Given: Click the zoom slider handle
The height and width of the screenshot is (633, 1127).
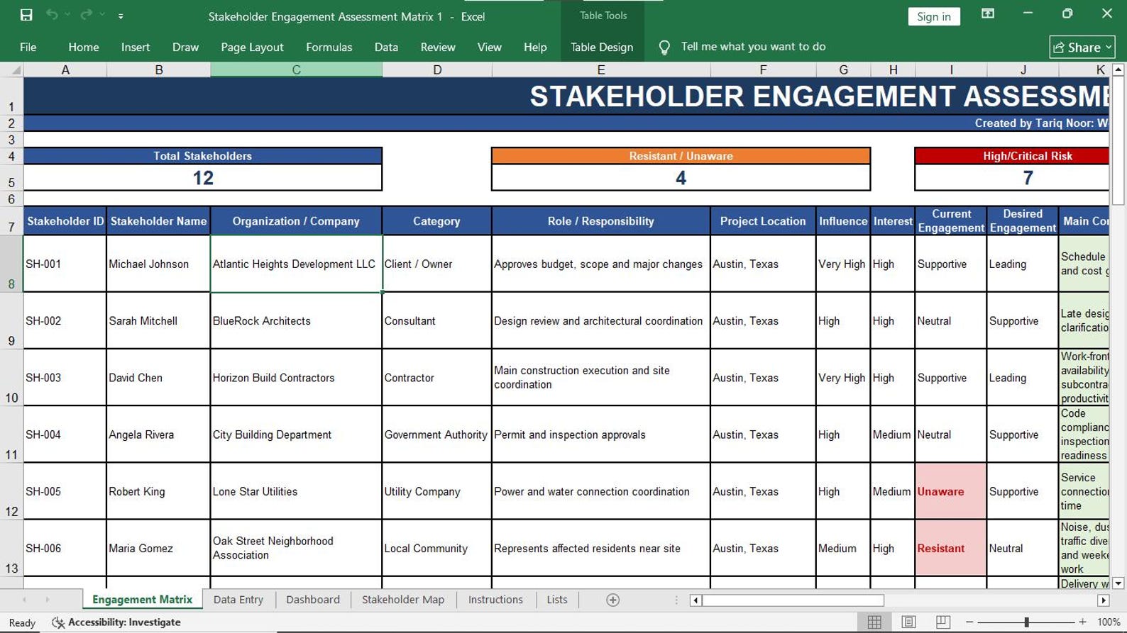Looking at the screenshot, I should point(1026,622).
